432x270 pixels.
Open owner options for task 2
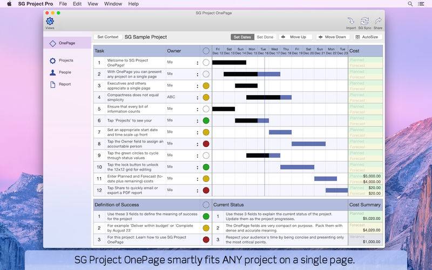point(197,75)
